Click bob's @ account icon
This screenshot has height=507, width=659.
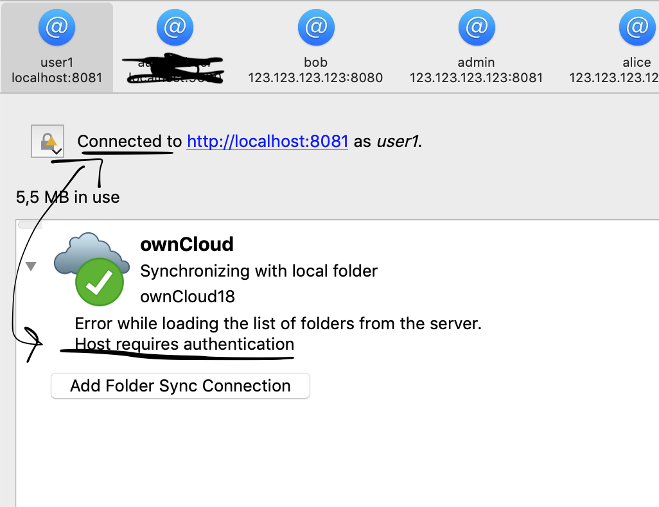(315, 27)
